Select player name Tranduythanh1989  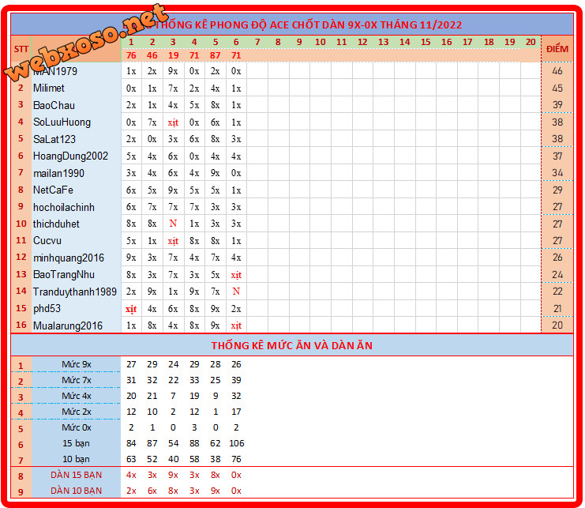75,292
